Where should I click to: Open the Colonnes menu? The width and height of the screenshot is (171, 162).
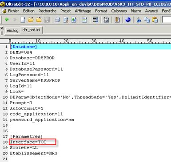tap(119, 11)
